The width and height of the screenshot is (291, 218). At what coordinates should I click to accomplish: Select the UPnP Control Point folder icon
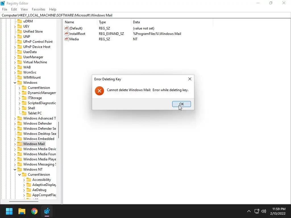coord(20,41)
